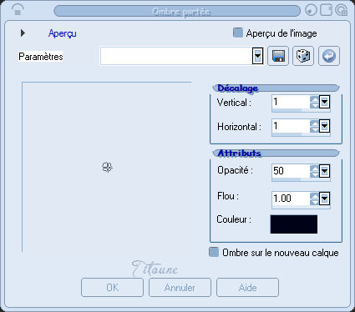The height and width of the screenshot is (312, 355).
Task: Click the OK button
Action: [112, 287]
